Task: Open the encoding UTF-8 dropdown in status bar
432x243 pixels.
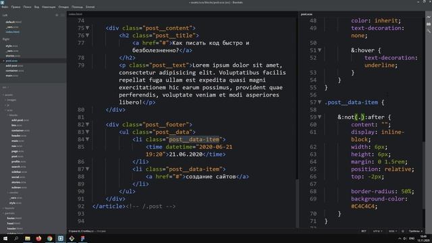Action: 377,231
